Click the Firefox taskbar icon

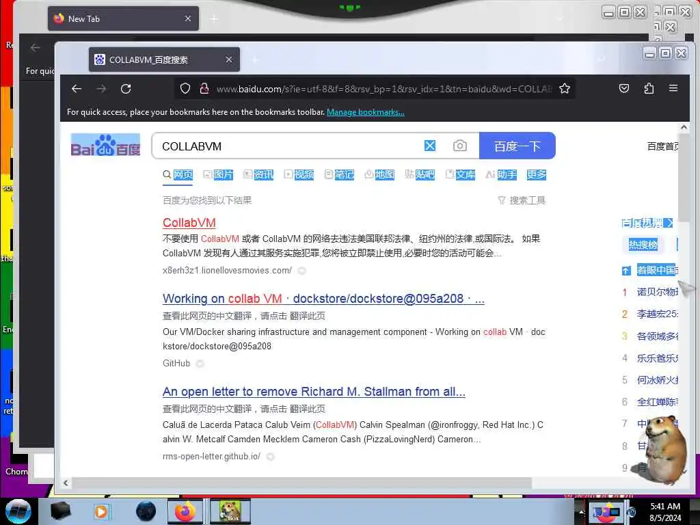click(185, 511)
